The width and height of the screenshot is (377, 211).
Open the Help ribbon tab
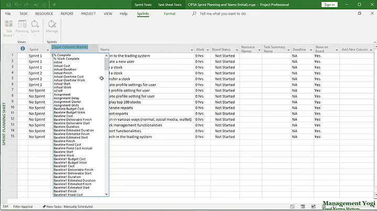[x=124, y=14]
